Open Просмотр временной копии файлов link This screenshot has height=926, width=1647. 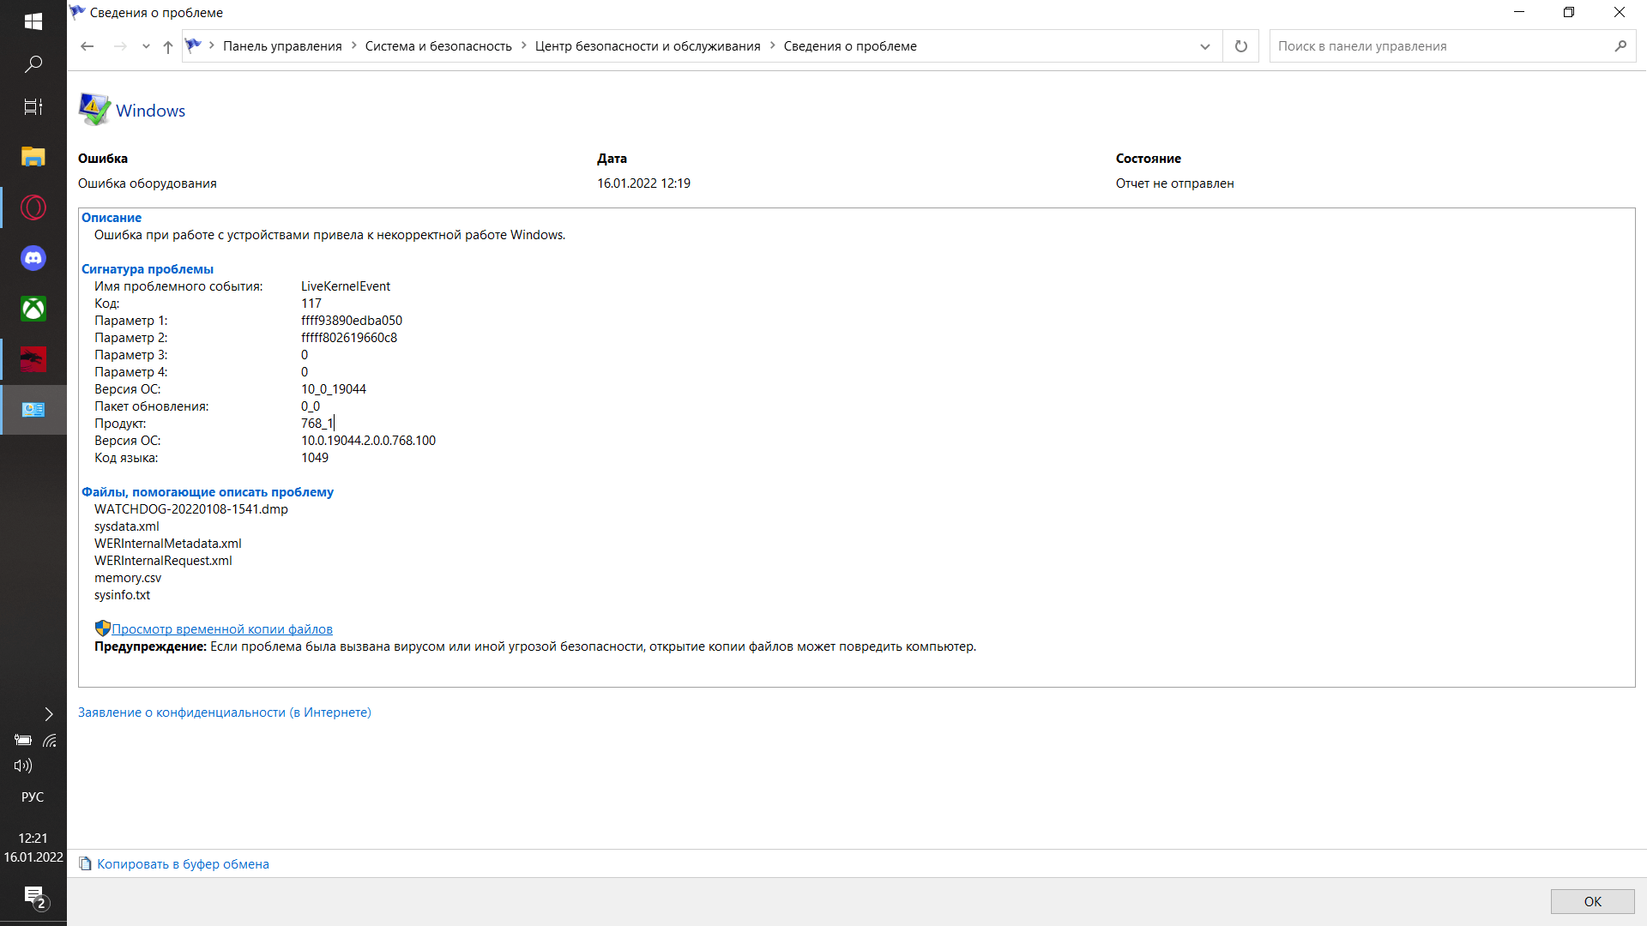pos(222,629)
